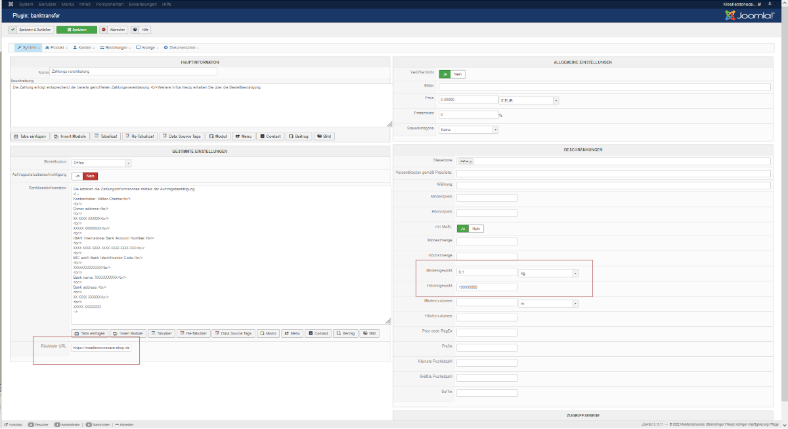Click Tabulize! below Bankkontoinformation editor
This screenshot has height=429, width=788.
tap(162, 333)
